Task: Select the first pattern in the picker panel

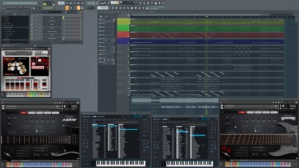Action: pos(107,20)
